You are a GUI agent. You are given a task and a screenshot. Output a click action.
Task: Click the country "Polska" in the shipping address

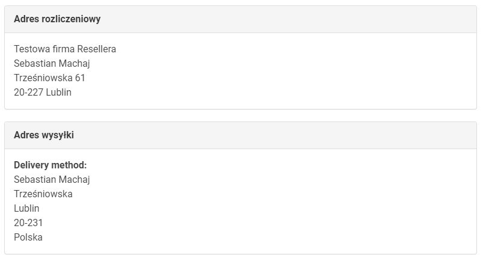(x=28, y=237)
